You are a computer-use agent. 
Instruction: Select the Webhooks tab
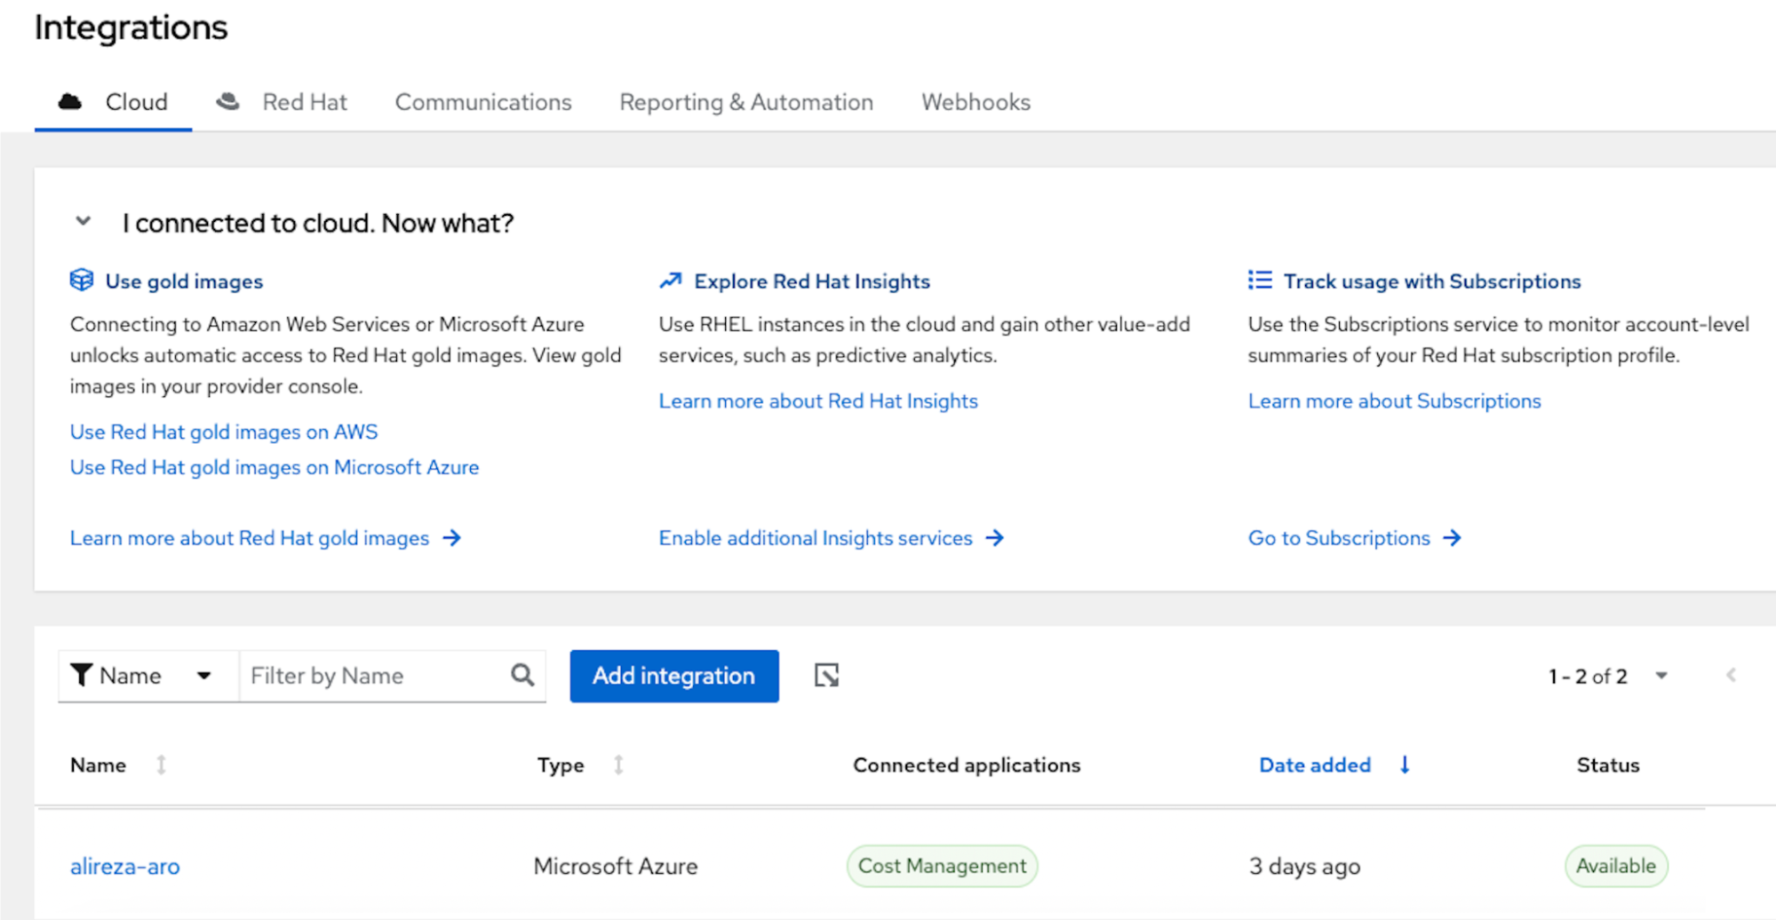point(976,102)
